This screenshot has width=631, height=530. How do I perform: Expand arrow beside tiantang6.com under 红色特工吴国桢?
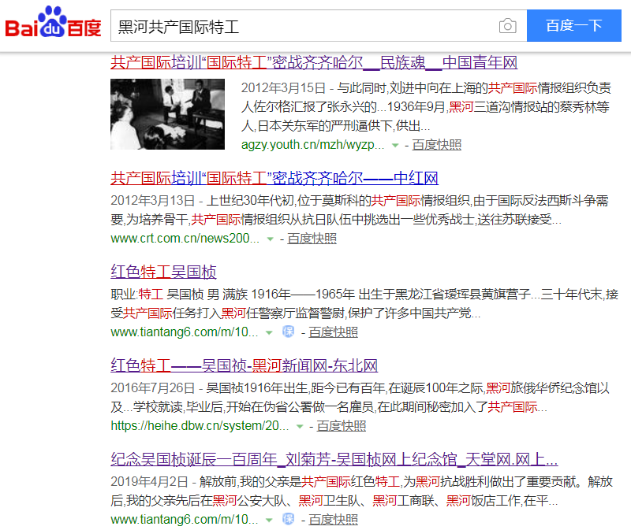click(x=269, y=332)
